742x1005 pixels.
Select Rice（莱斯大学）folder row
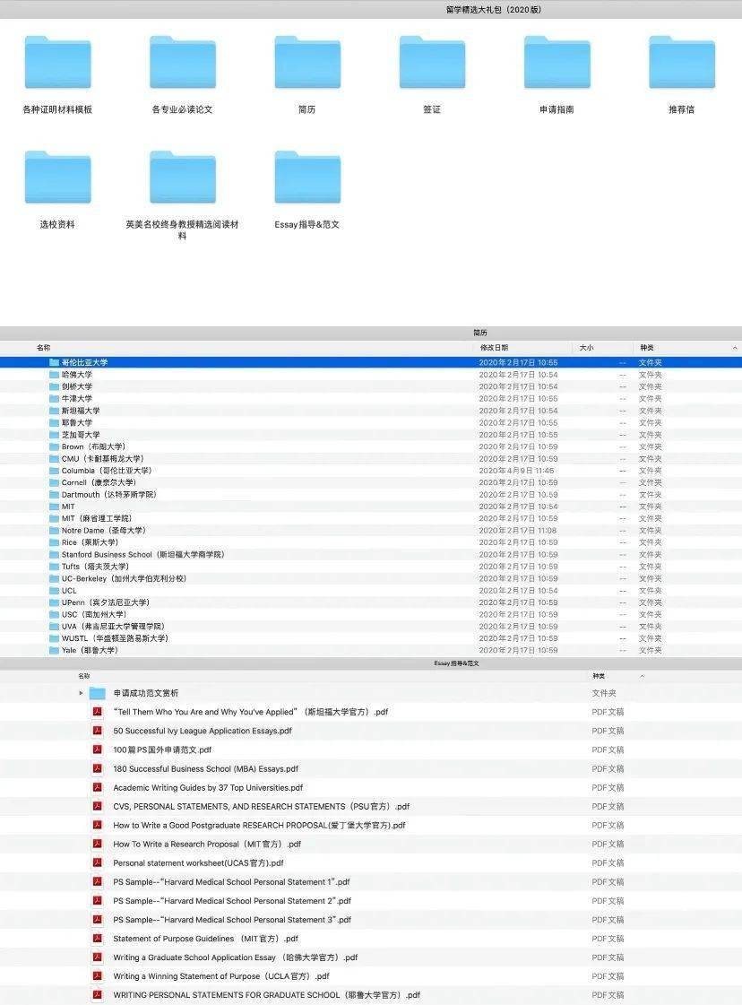371,542
